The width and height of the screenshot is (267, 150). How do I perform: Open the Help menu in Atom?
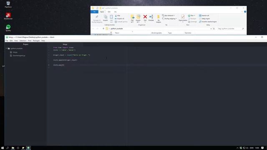coord(43,41)
